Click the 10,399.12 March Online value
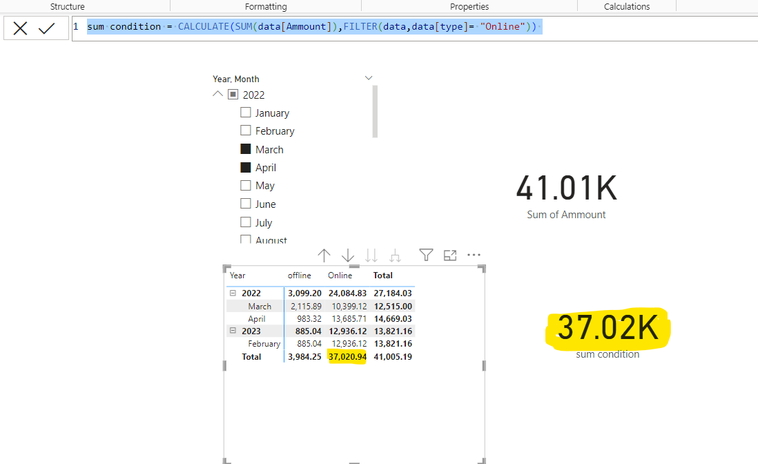Image resolution: width=758 pixels, height=464 pixels. (x=349, y=306)
